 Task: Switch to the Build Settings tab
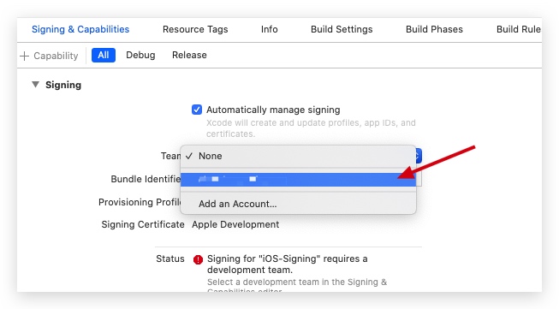(342, 29)
